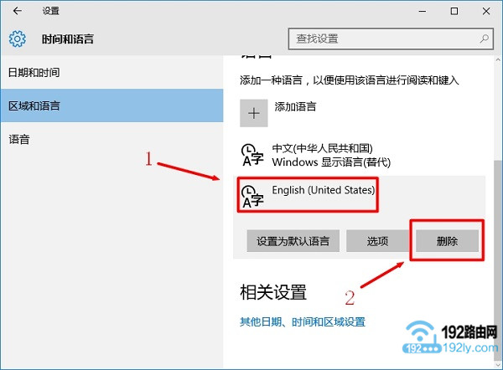The image size is (503, 370).
Task: Click the back arrow icon
Action: (x=18, y=11)
